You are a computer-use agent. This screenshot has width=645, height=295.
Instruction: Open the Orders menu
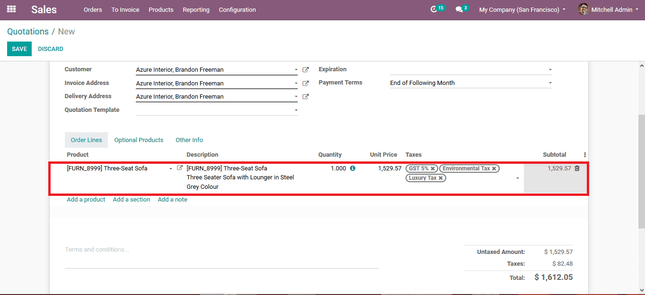(x=93, y=9)
